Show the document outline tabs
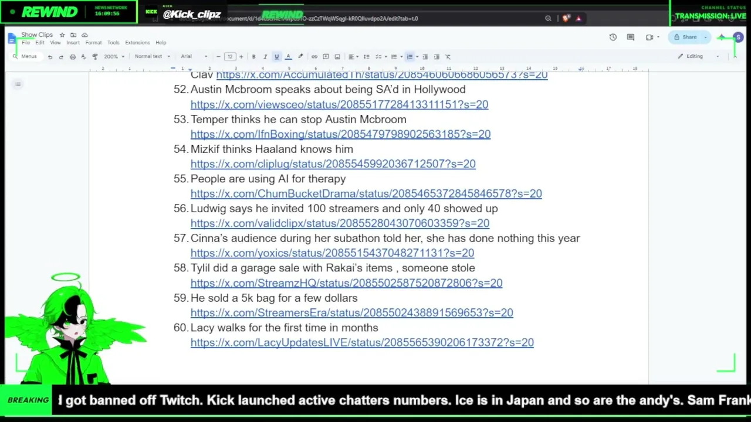The width and height of the screenshot is (751, 422). (x=18, y=84)
